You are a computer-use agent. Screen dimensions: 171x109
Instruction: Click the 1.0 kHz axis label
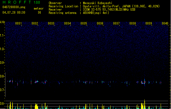[2, 49]
